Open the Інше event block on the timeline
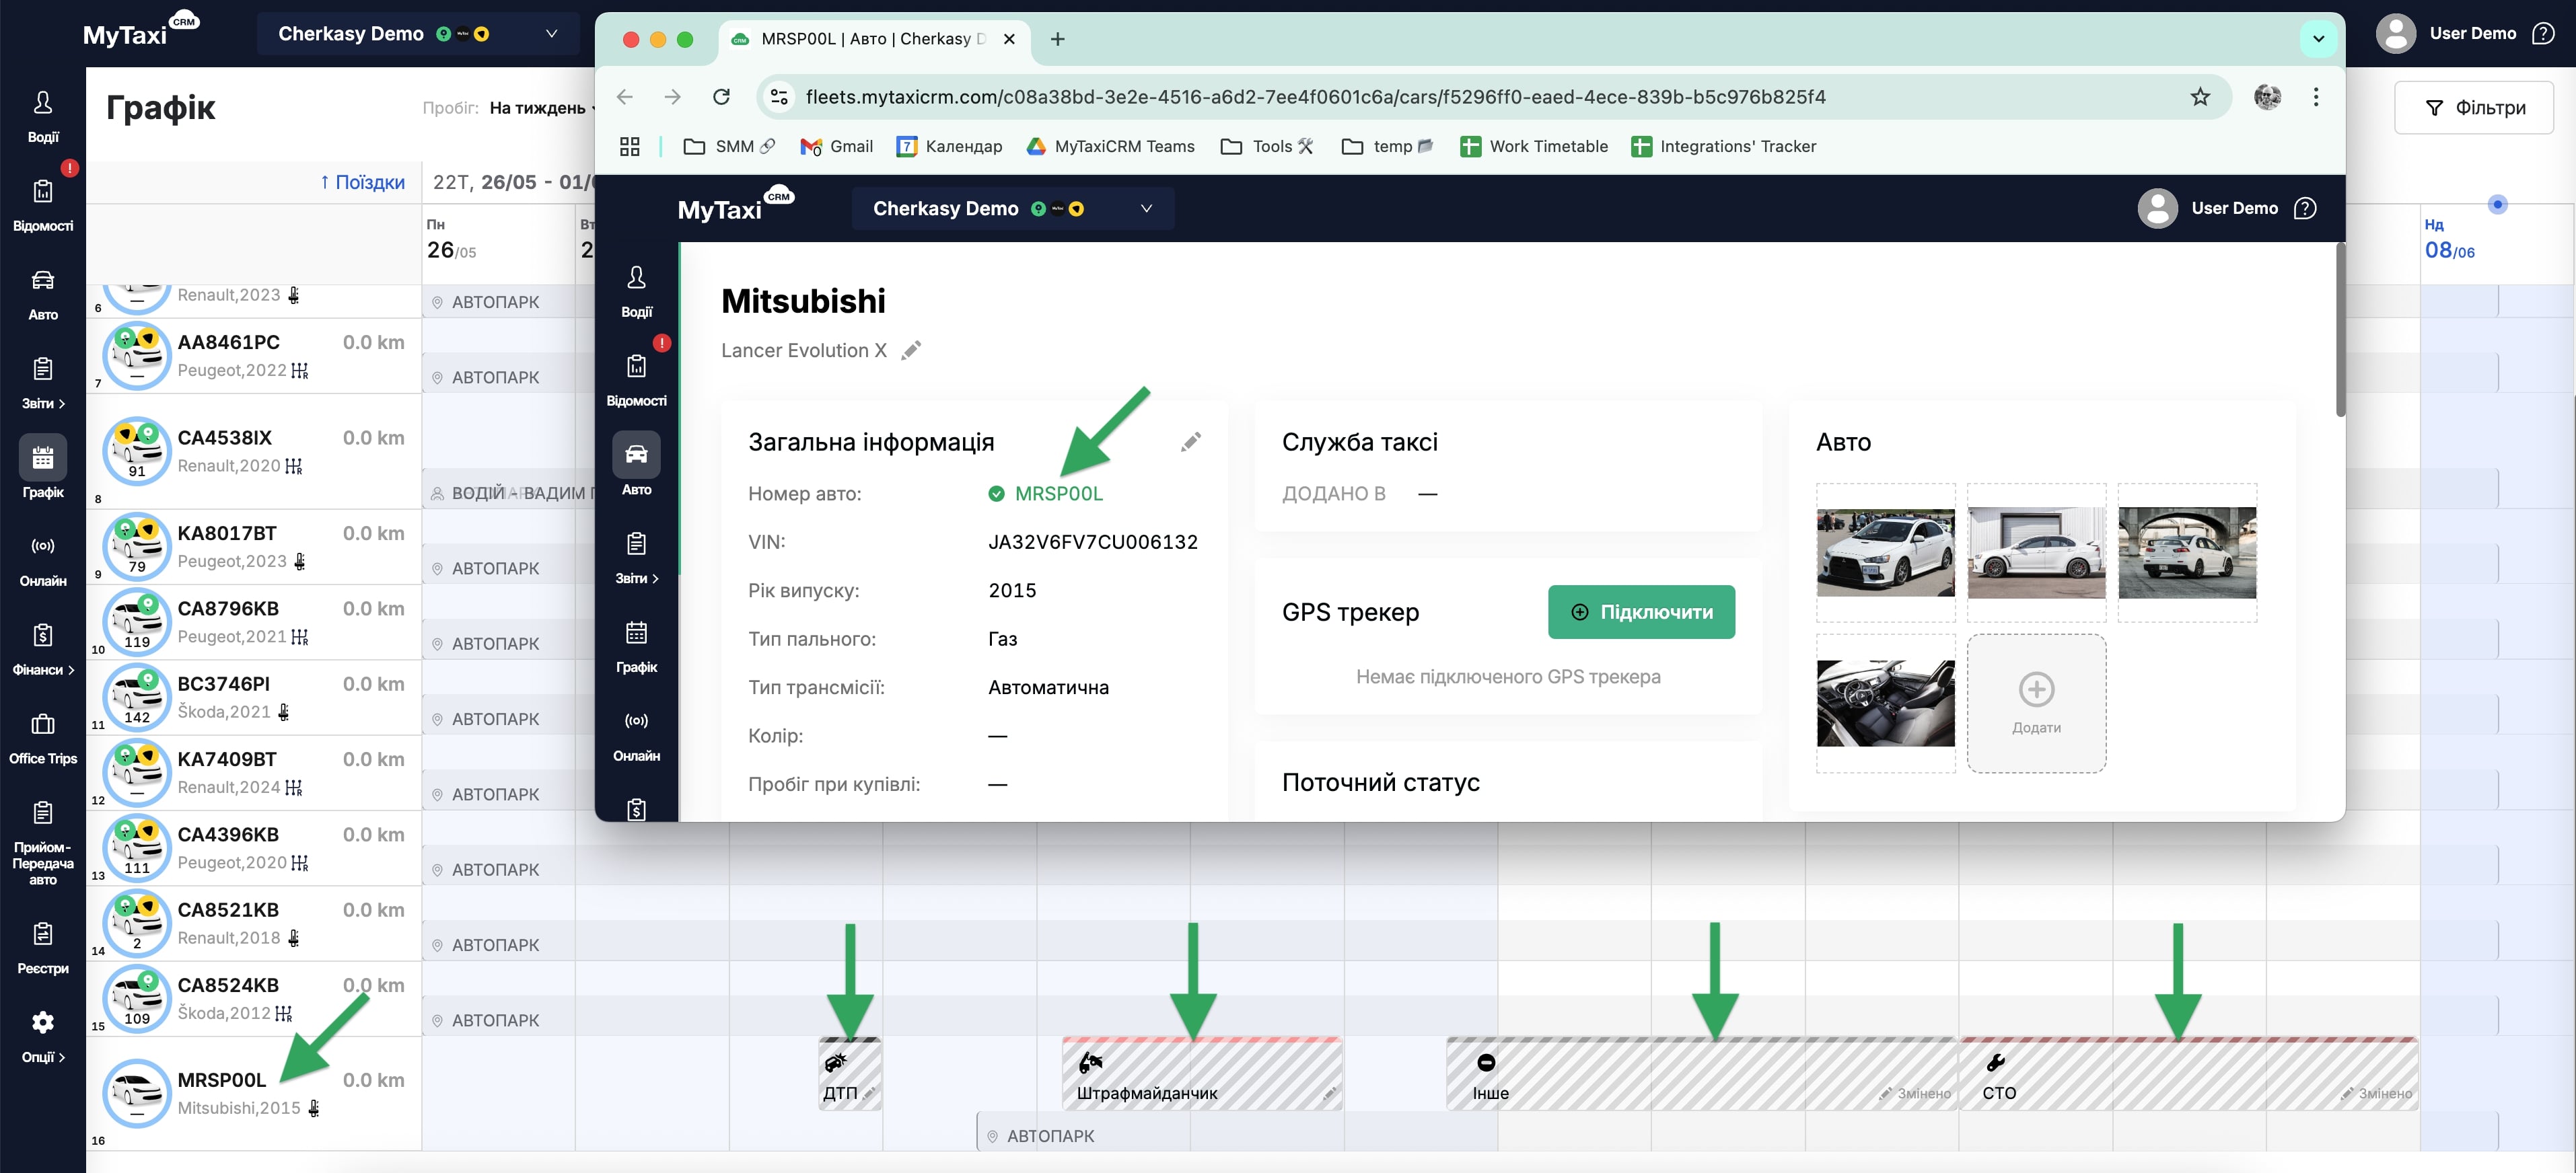This screenshot has width=2576, height=1173. click(1701, 1074)
